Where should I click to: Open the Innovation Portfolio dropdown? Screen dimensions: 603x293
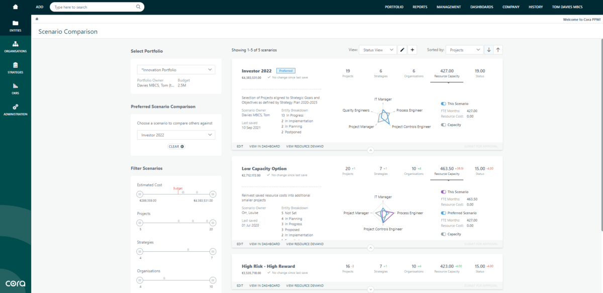(176, 69)
